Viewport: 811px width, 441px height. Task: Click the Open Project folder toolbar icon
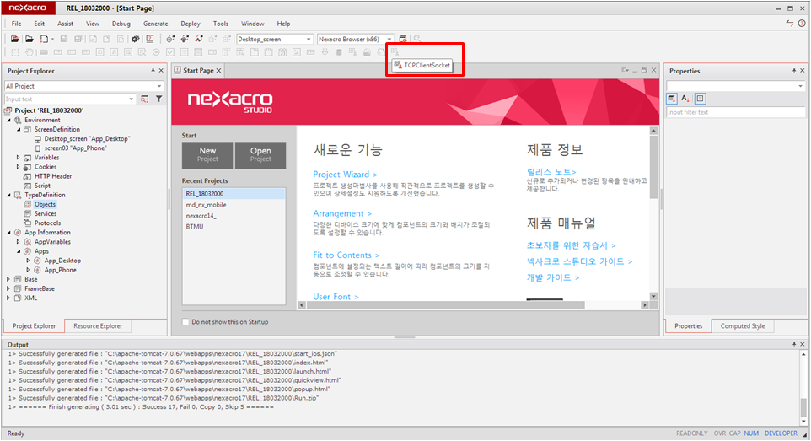click(29, 39)
